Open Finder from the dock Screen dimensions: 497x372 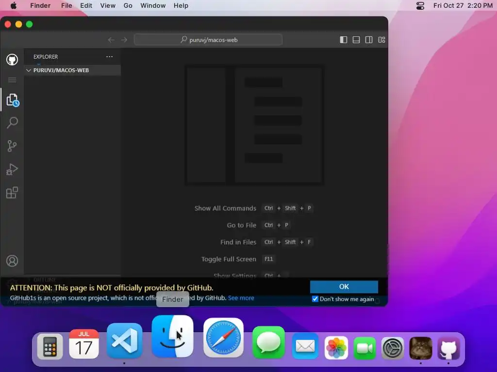pos(172,336)
